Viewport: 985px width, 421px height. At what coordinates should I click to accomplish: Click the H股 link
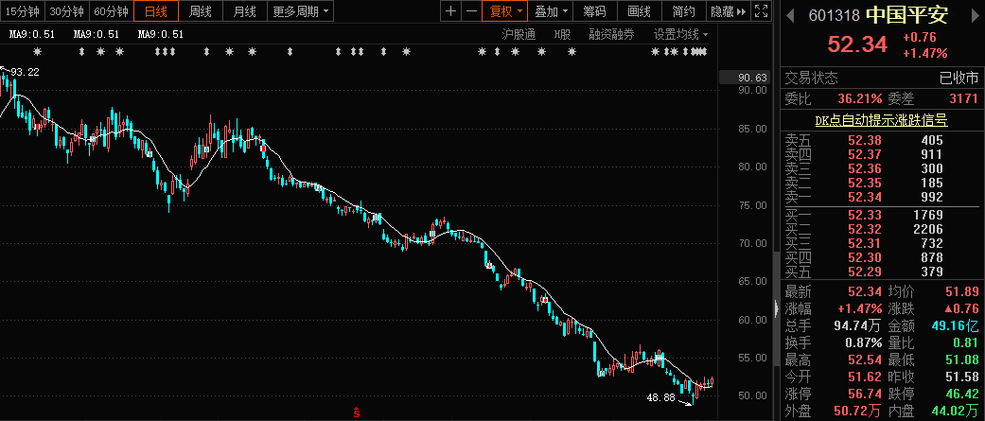[562, 35]
